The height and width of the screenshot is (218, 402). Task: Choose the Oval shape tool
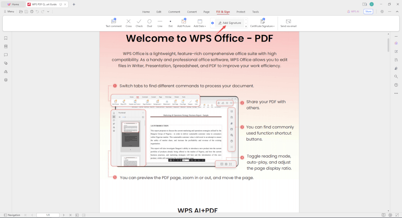coord(149,23)
